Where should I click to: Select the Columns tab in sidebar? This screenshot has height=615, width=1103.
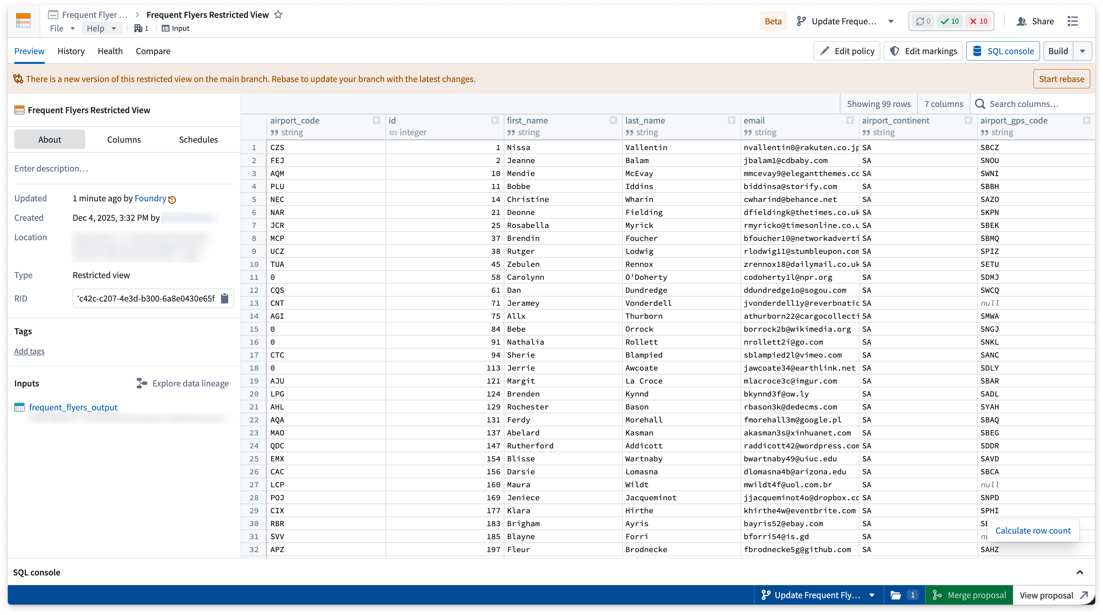point(124,140)
